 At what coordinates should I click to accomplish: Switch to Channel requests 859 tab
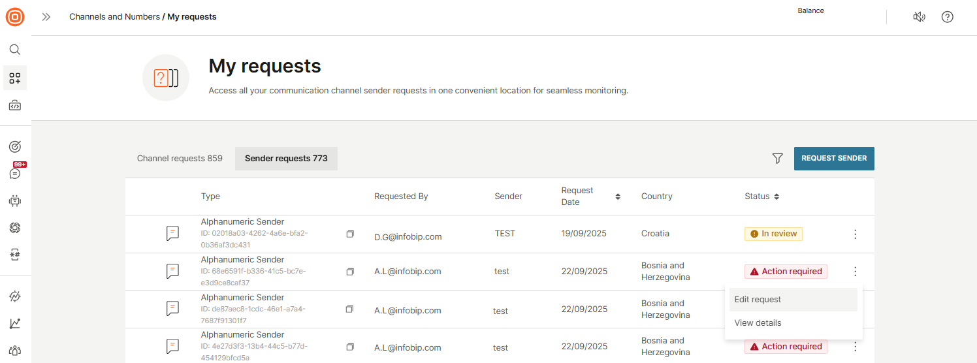coord(180,159)
